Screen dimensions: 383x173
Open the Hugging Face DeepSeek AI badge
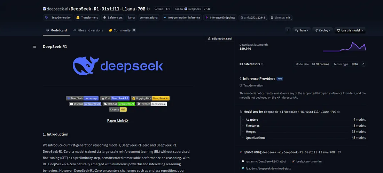pyautogui.click(x=150, y=98)
